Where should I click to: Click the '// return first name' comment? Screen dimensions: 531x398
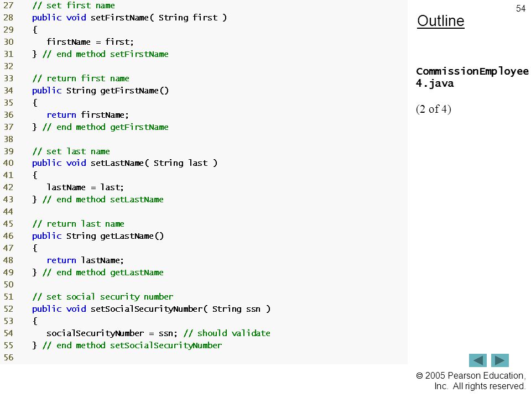pos(81,78)
